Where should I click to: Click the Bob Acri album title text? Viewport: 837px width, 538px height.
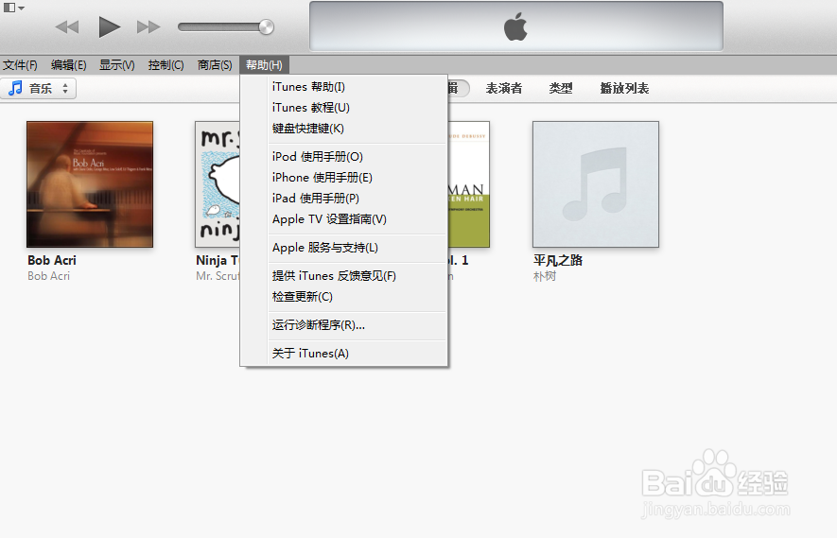pos(52,260)
